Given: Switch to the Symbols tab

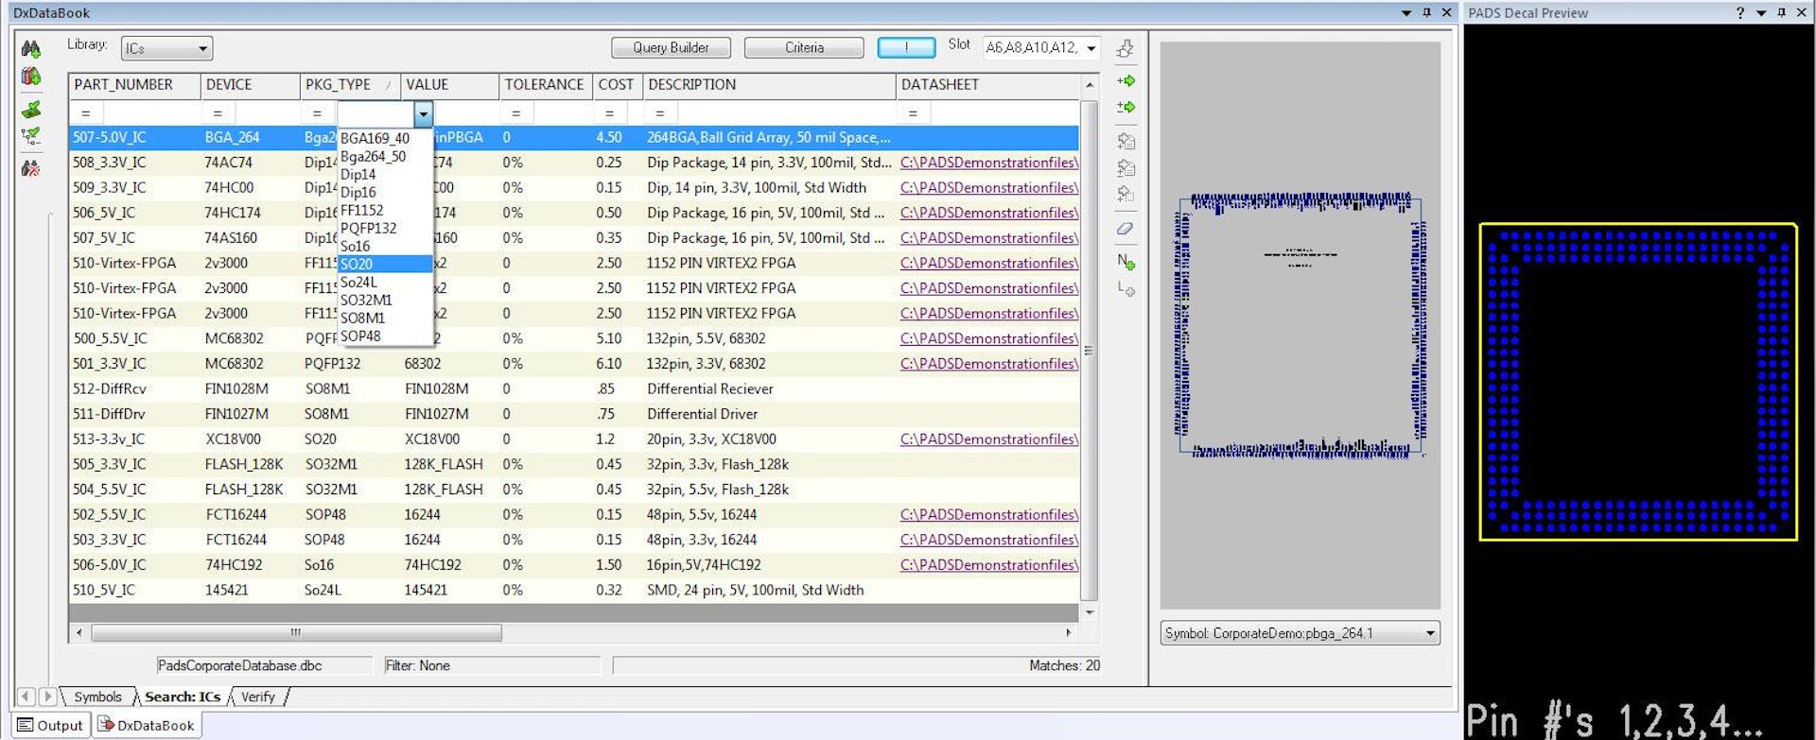Looking at the screenshot, I should pyautogui.click(x=97, y=697).
